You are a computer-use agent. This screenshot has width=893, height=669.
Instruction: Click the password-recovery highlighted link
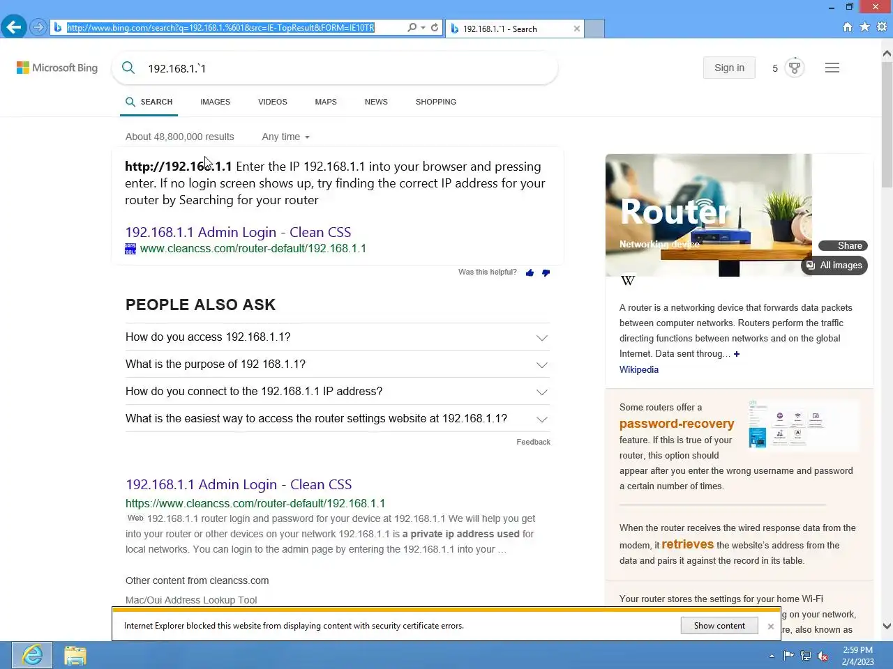point(677,424)
